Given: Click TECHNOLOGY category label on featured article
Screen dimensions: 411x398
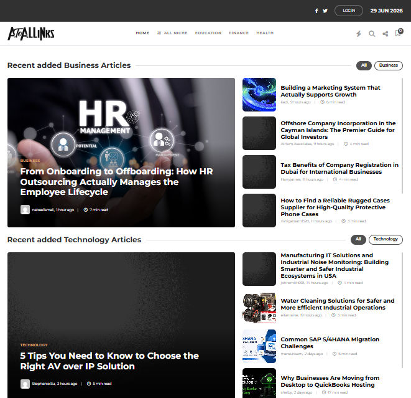Looking at the screenshot, I should [34, 344].
